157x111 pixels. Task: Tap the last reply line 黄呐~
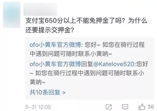click(x=38, y=82)
